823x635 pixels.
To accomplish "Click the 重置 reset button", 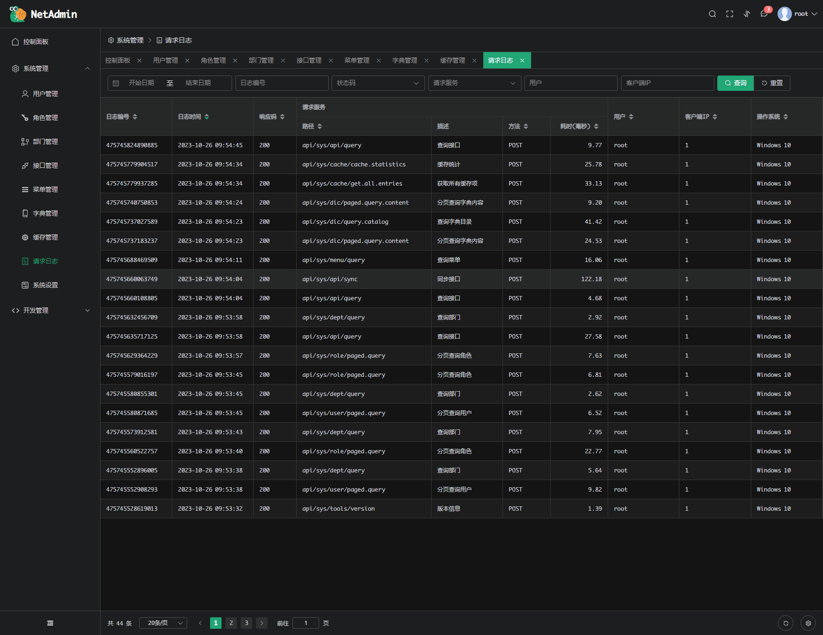I will (772, 83).
